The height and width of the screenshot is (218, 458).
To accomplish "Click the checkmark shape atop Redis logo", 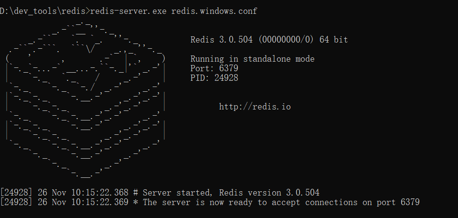I will 91,49.
